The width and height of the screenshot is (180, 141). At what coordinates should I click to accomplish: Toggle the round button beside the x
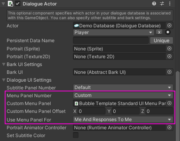point(168,32)
